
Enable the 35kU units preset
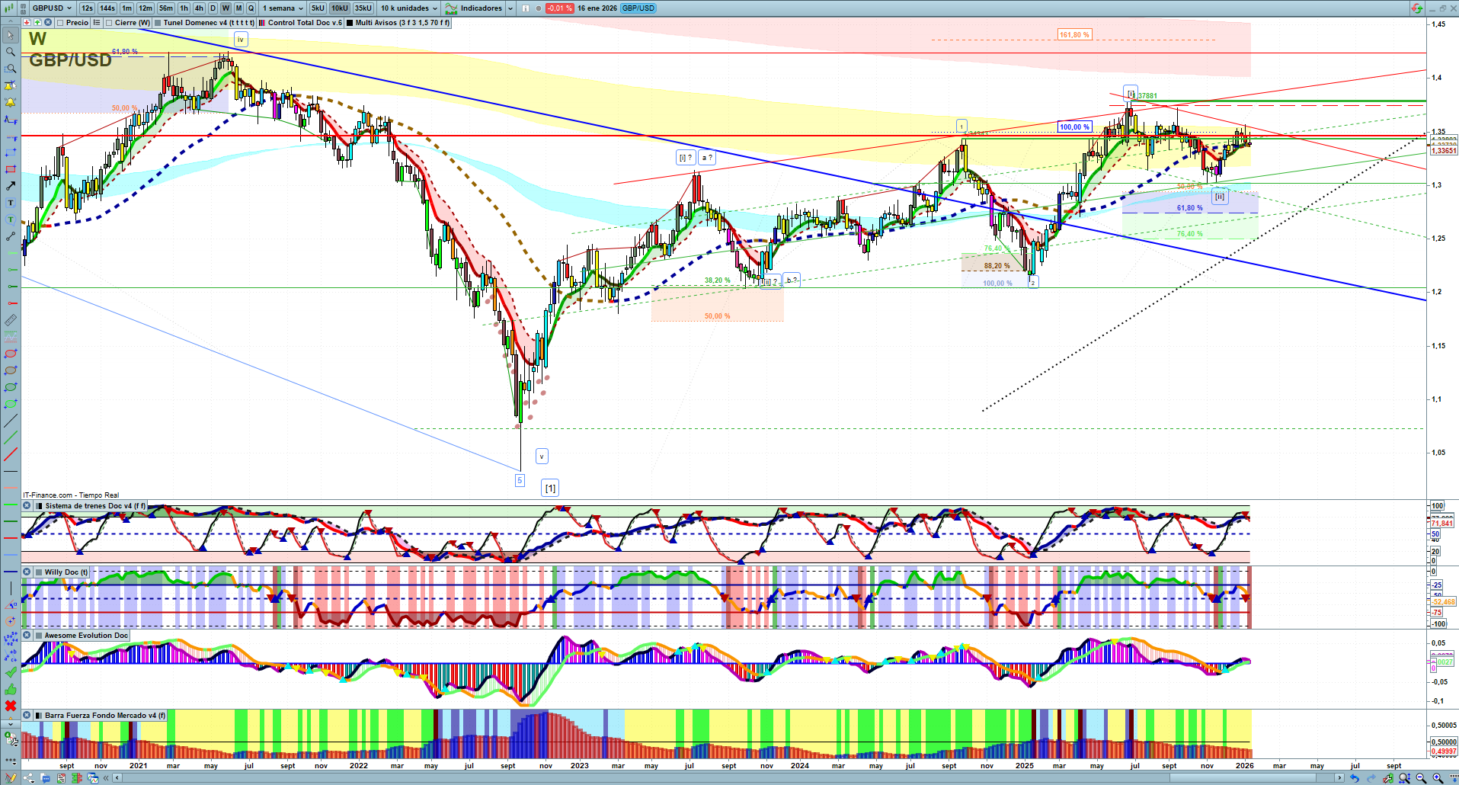click(x=363, y=8)
